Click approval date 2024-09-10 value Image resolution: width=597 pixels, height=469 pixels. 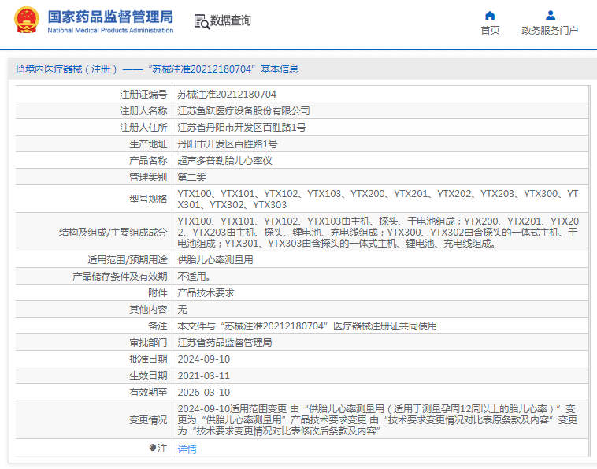(x=204, y=359)
